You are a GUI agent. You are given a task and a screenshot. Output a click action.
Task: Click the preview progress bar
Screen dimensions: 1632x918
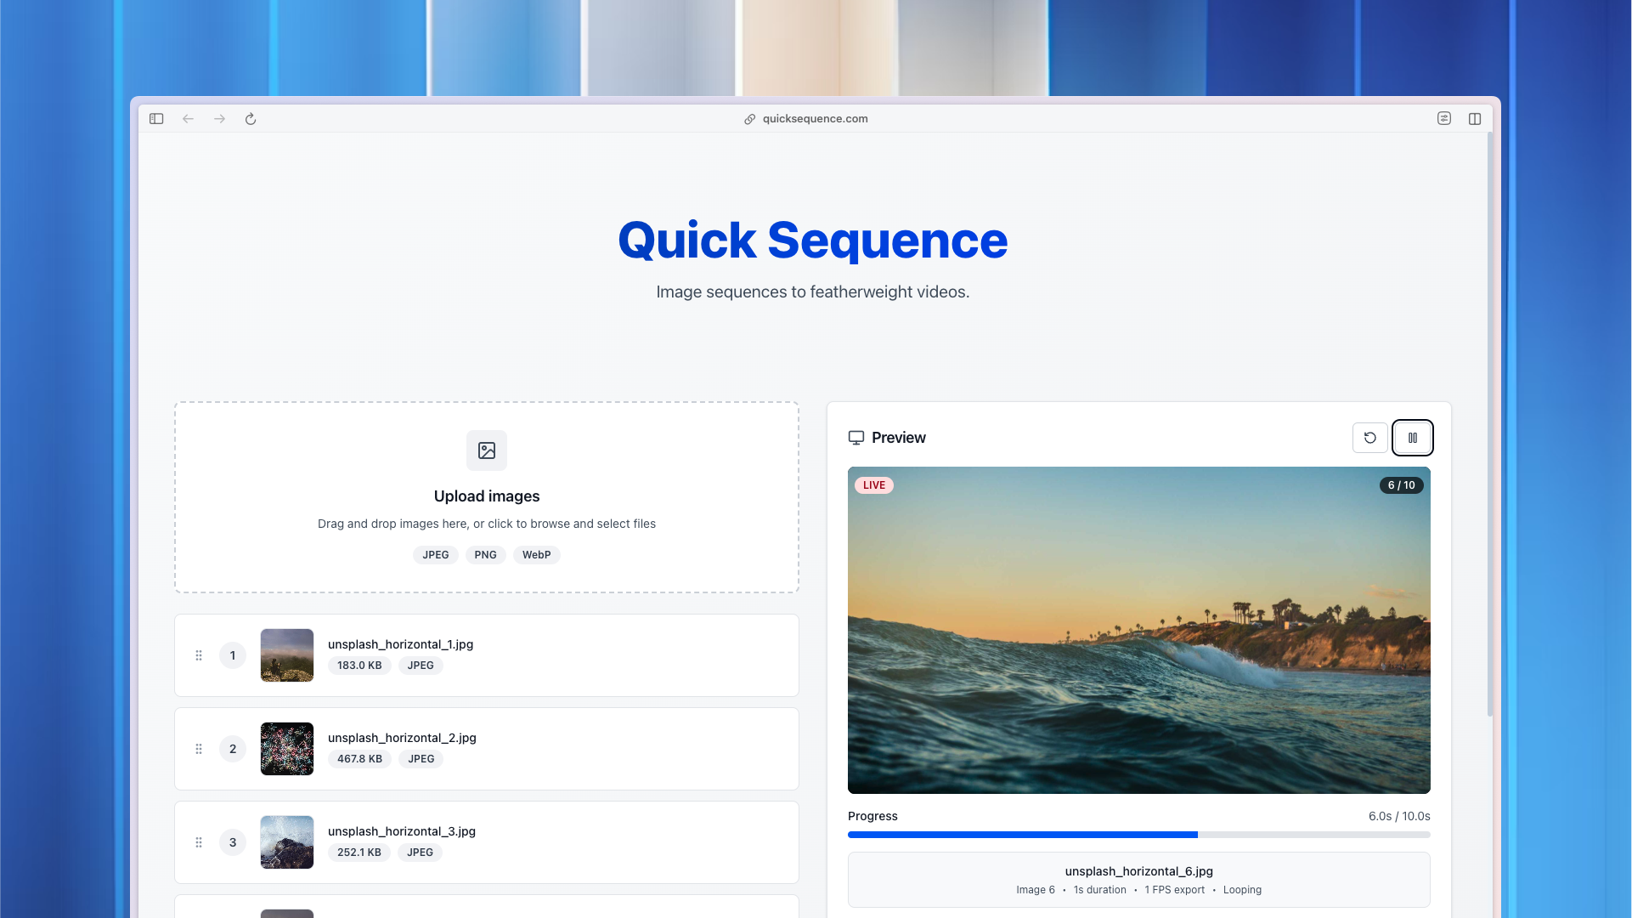click(x=1139, y=835)
